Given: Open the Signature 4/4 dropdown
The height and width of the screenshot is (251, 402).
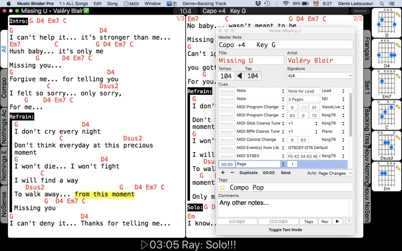Looking at the screenshot, I should pos(320,76).
